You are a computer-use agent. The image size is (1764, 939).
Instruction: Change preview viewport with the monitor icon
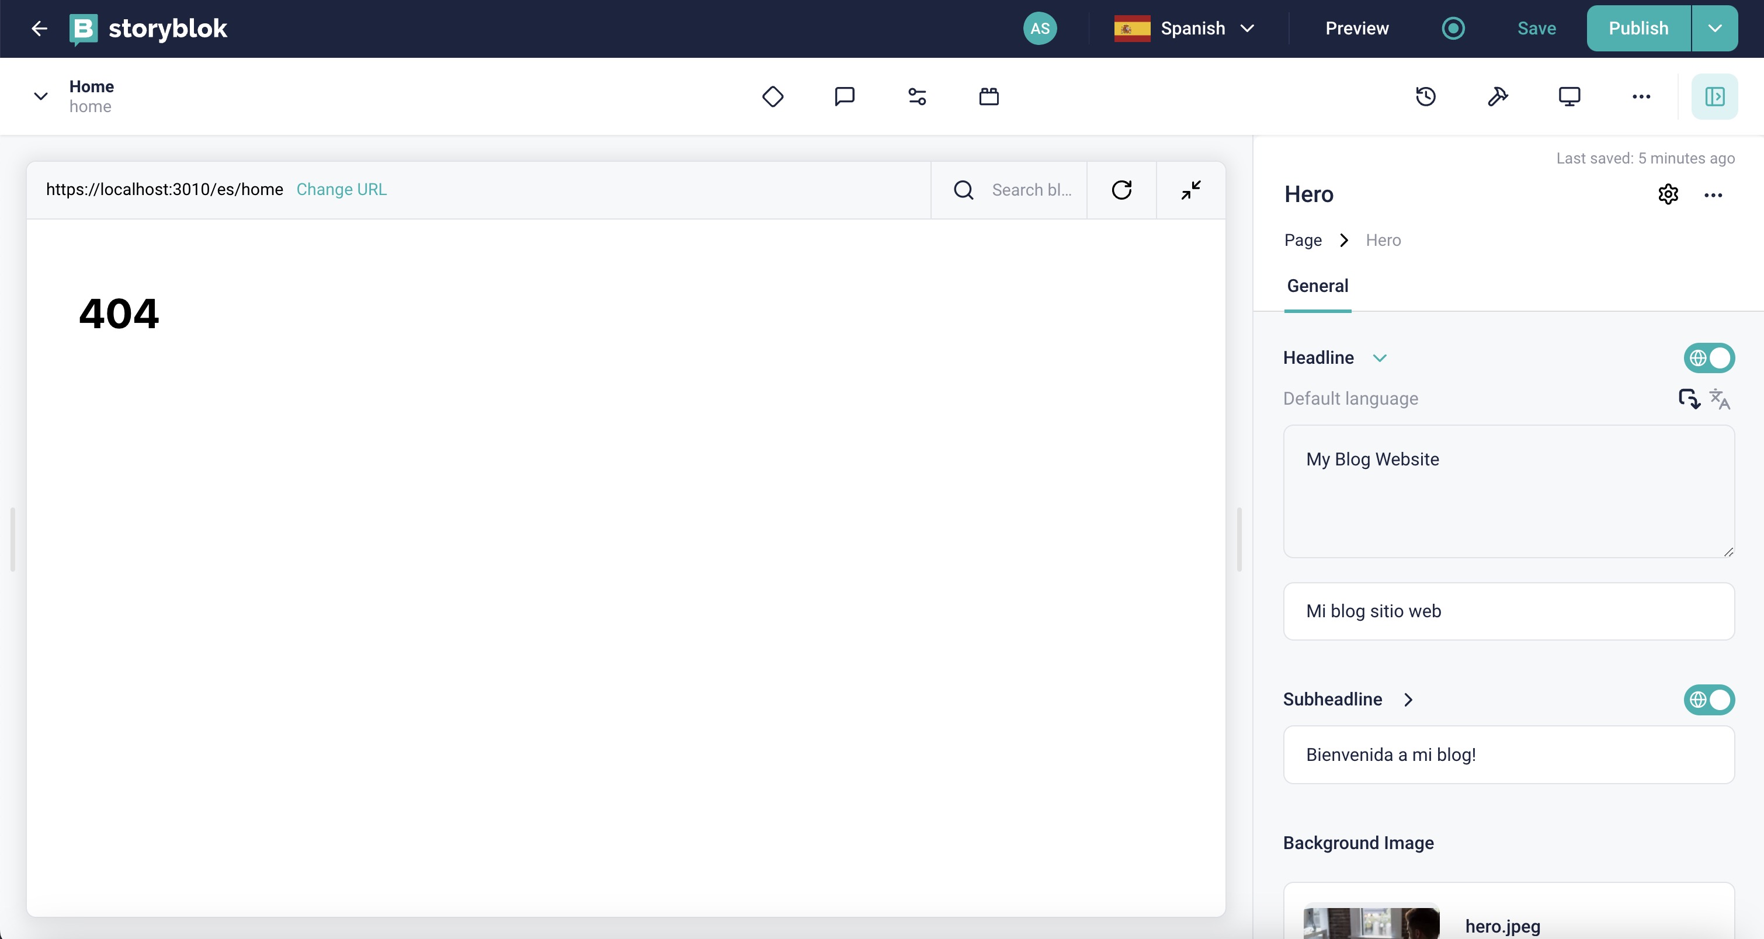coord(1569,96)
